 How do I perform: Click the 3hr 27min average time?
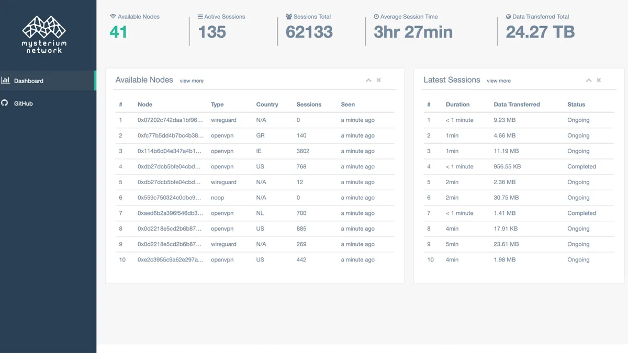coord(413,32)
